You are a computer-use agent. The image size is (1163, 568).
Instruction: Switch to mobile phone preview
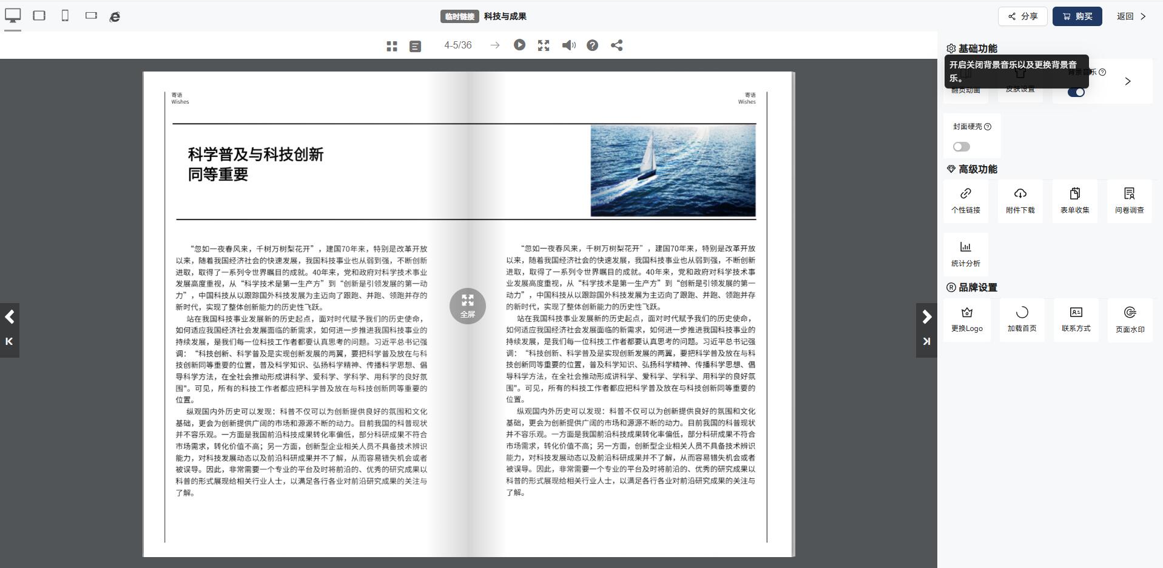65,16
